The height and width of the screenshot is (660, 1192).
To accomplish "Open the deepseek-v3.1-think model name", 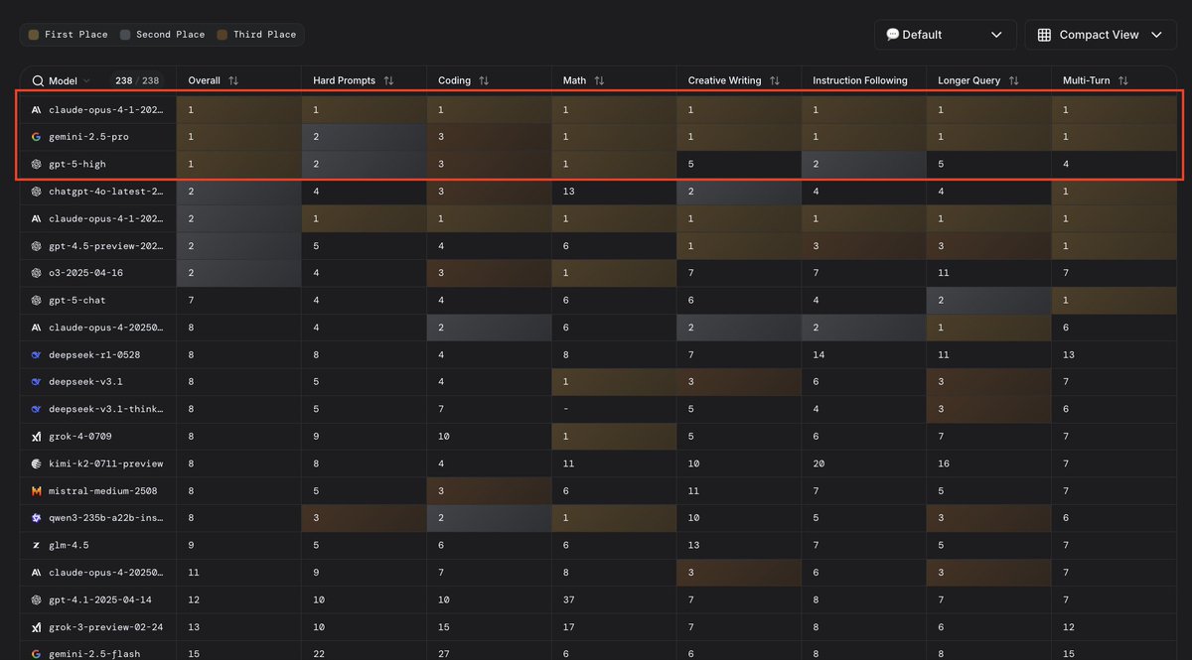I will coord(106,409).
